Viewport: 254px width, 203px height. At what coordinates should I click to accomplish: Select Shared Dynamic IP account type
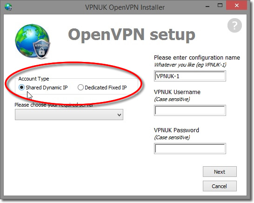point(21,88)
